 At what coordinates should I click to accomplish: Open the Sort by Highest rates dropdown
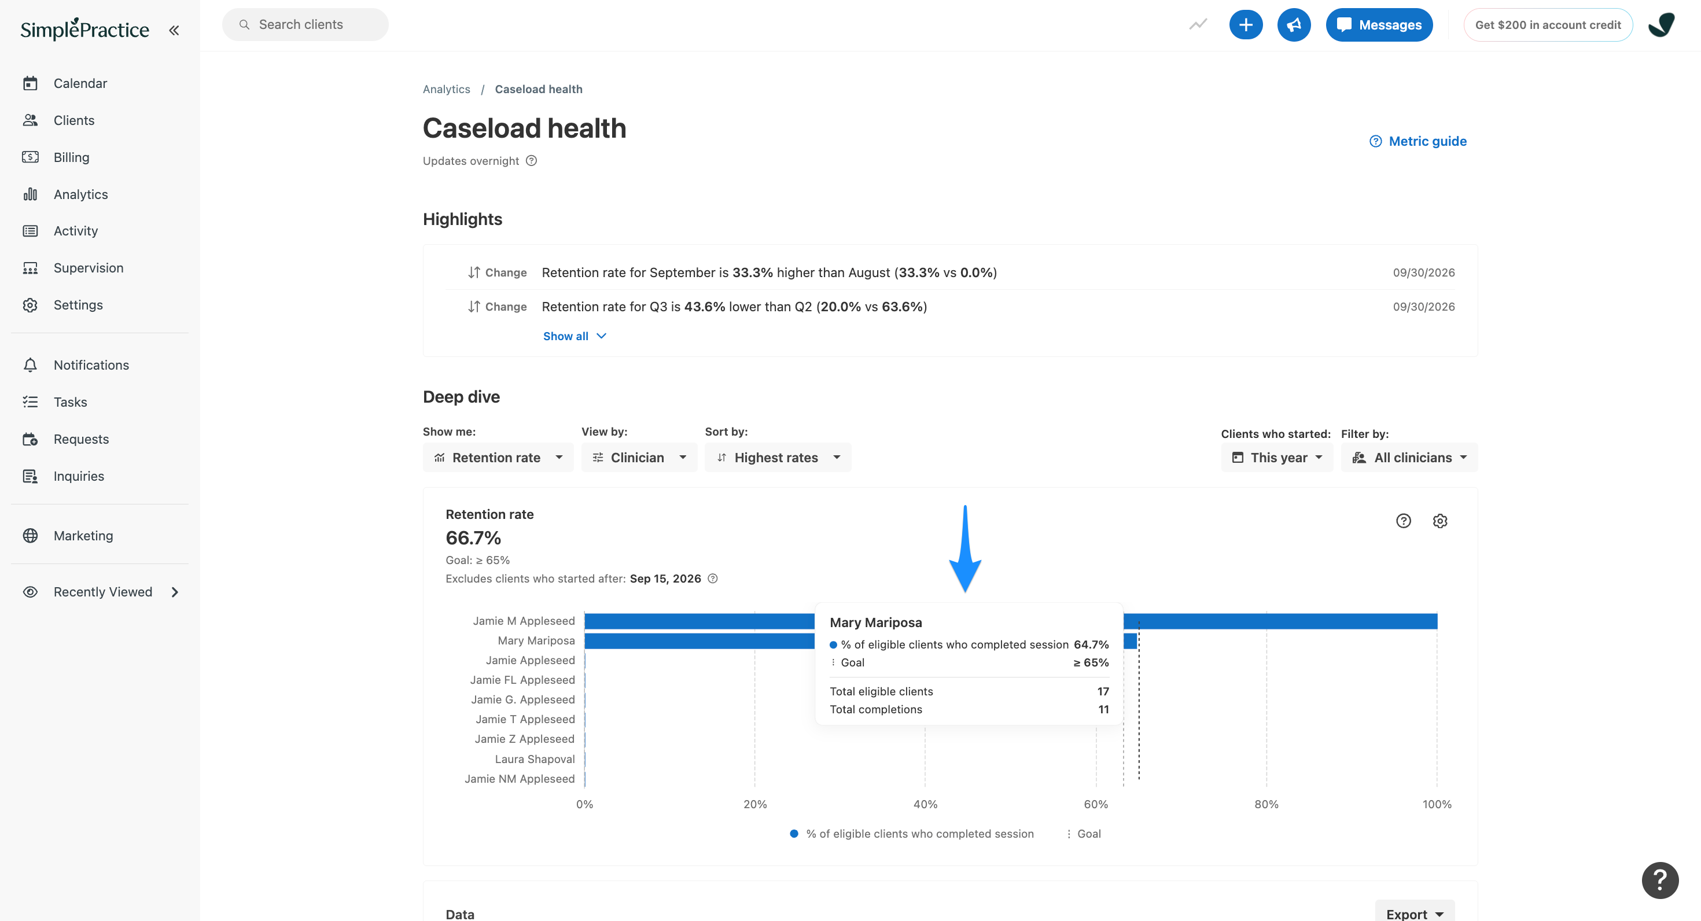pyautogui.click(x=777, y=458)
